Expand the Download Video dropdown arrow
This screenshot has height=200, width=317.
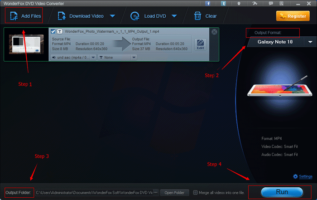(113, 16)
